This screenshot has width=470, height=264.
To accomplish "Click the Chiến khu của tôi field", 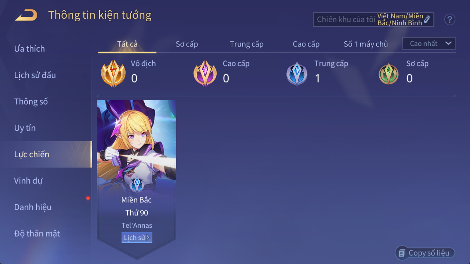I will pos(373,19).
